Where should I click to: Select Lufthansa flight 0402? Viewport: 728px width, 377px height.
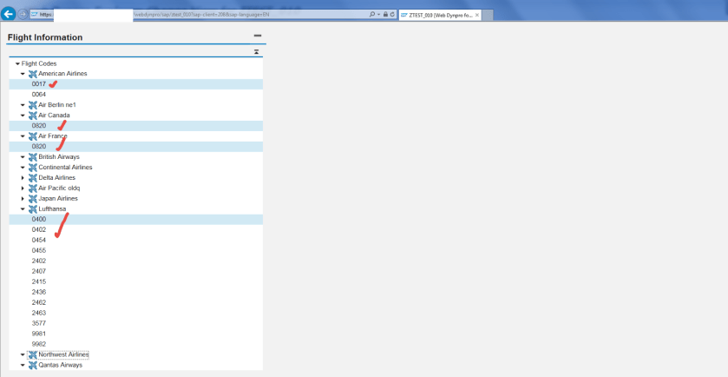coord(39,229)
